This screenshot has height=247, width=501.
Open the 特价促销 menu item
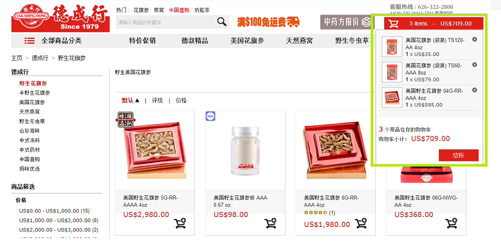click(x=142, y=41)
